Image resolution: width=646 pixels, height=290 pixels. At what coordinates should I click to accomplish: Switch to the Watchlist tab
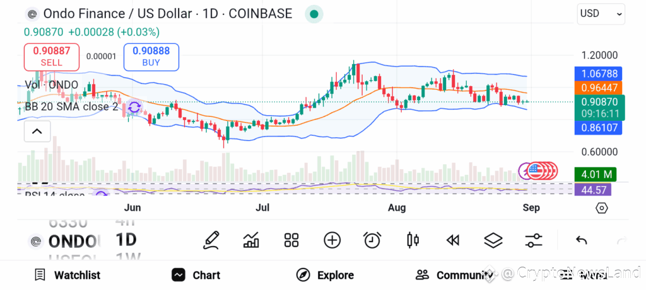[x=68, y=275]
